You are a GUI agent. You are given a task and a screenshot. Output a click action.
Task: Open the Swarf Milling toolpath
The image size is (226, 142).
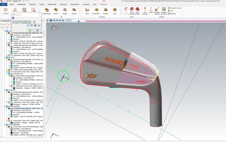96,11
